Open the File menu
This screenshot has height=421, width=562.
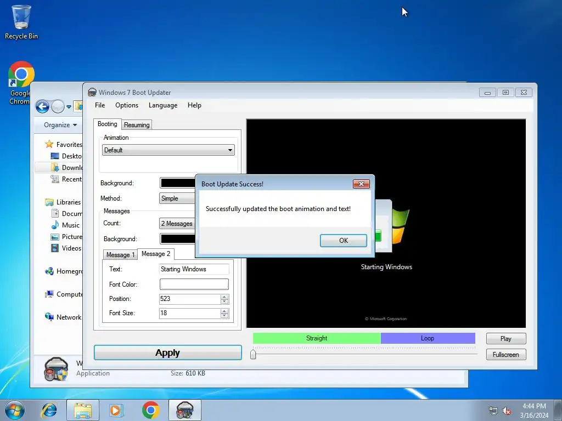pos(100,105)
